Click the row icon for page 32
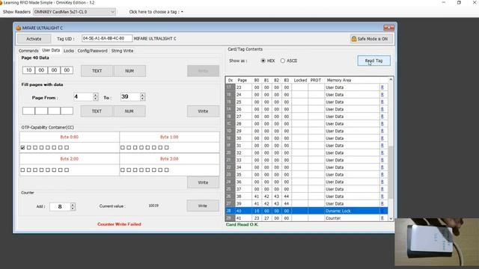Viewport: 479px width, 269px height. pos(382,152)
